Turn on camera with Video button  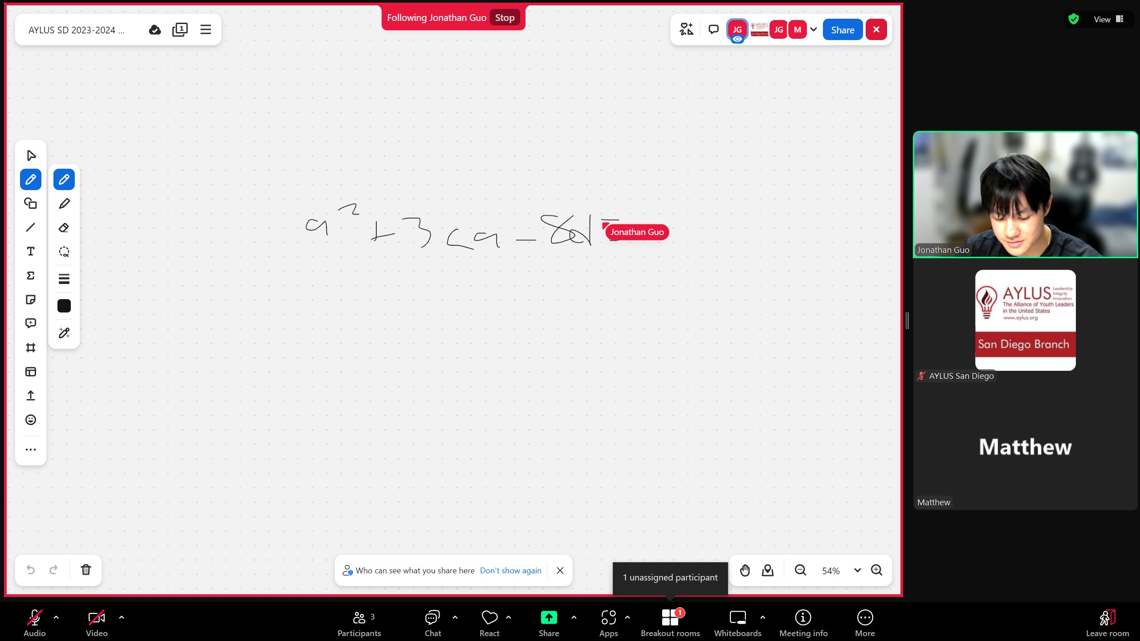coord(97,621)
